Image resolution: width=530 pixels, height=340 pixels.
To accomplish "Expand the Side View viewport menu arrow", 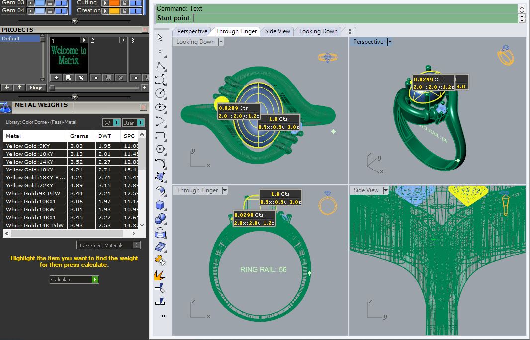I will [385, 190].
